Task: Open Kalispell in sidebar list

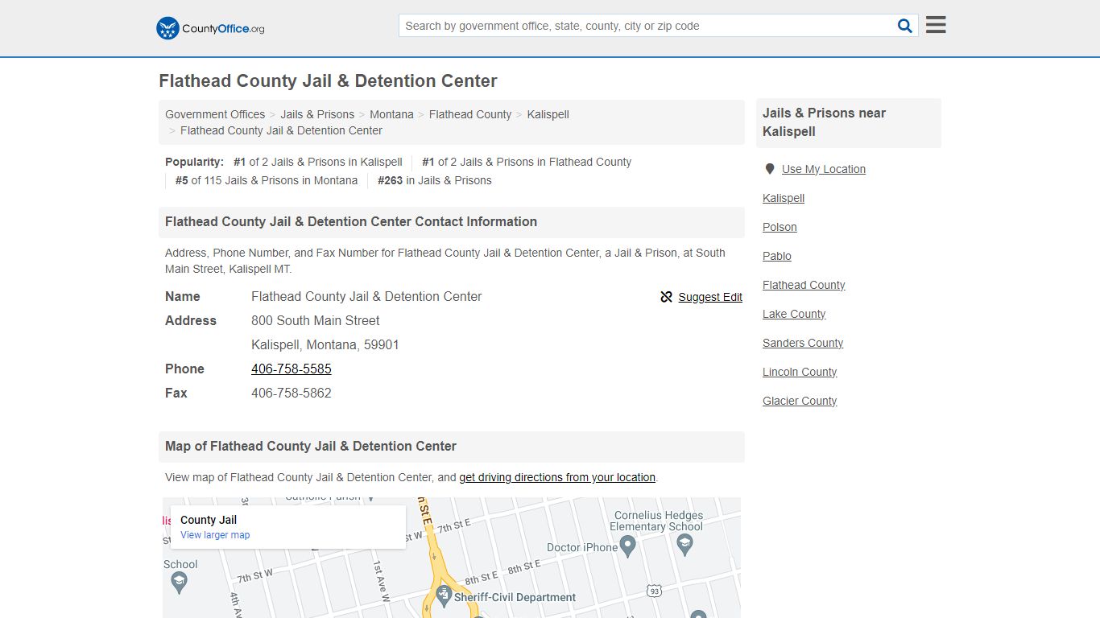Action: tap(784, 198)
